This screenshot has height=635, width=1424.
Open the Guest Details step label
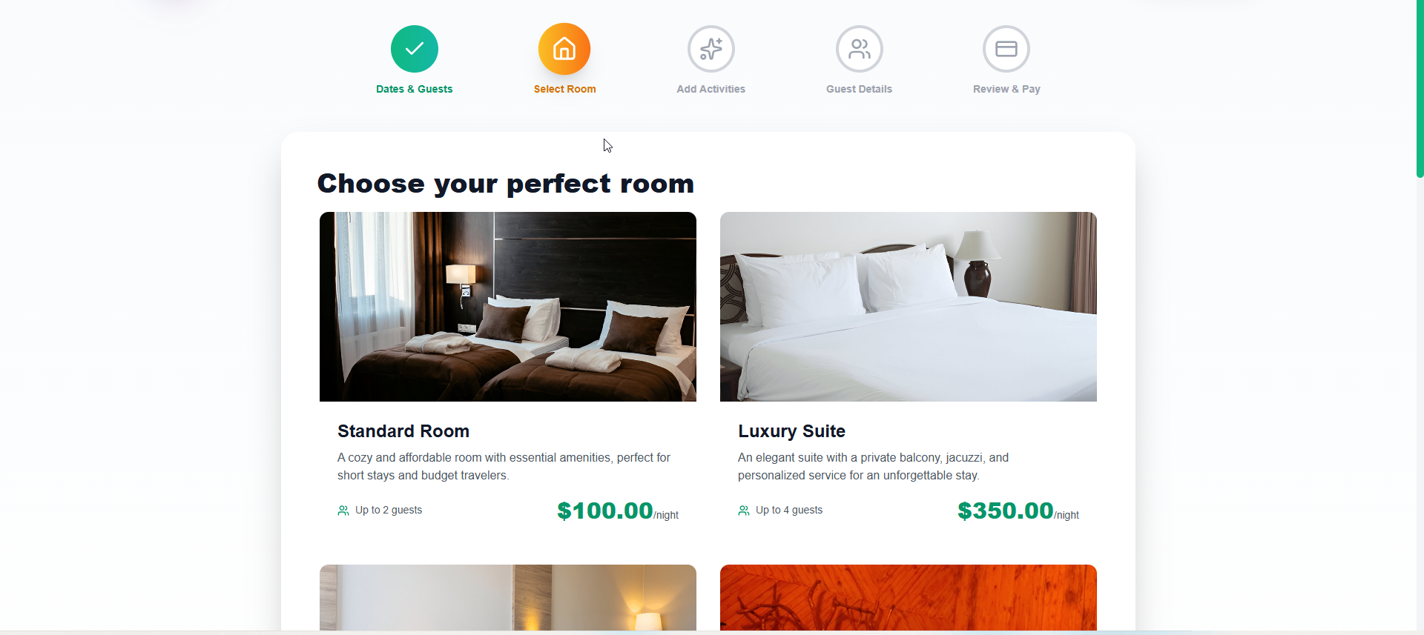click(x=859, y=89)
